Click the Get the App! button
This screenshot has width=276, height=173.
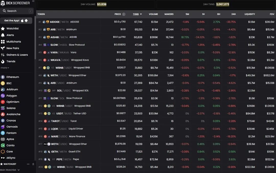(16, 20)
